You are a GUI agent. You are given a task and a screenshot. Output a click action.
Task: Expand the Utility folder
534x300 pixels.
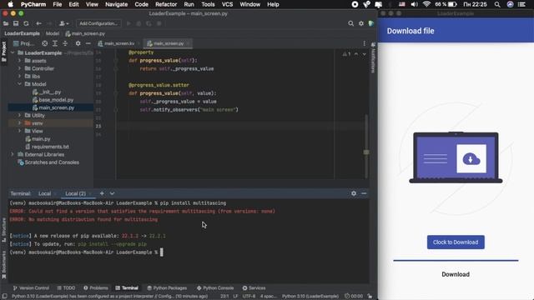(19, 115)
